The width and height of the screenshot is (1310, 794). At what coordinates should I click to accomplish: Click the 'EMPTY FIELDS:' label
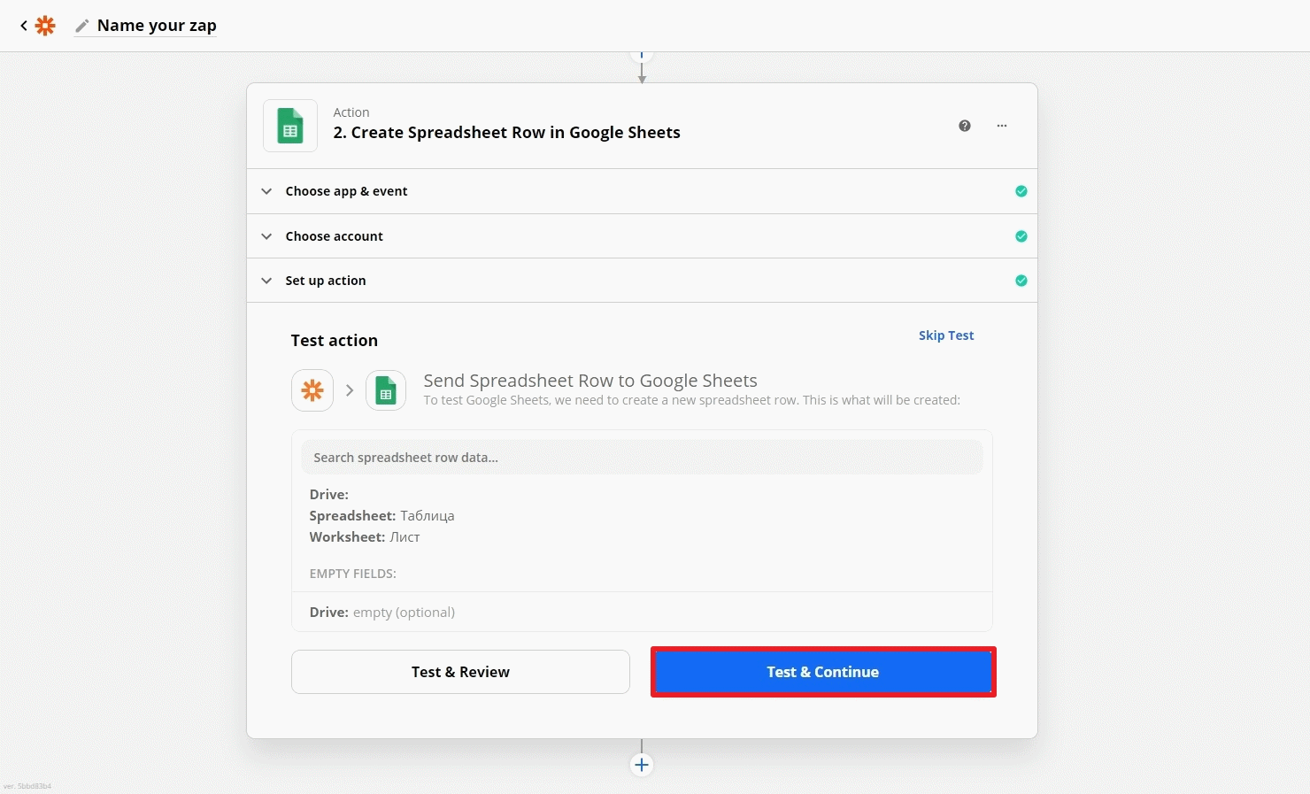pyautogui.click(x=352, y=574)
